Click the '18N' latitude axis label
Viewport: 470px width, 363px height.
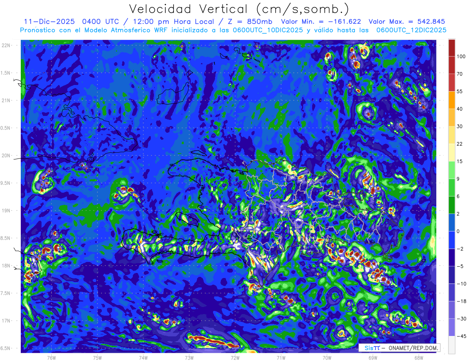tap(6, 265)
